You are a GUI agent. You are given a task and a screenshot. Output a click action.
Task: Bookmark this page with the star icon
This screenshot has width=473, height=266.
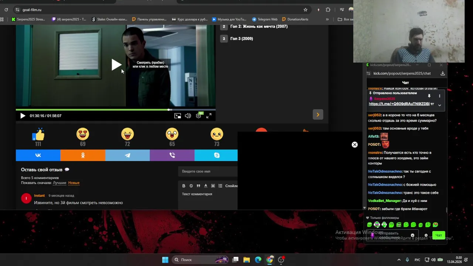point(305,10)
